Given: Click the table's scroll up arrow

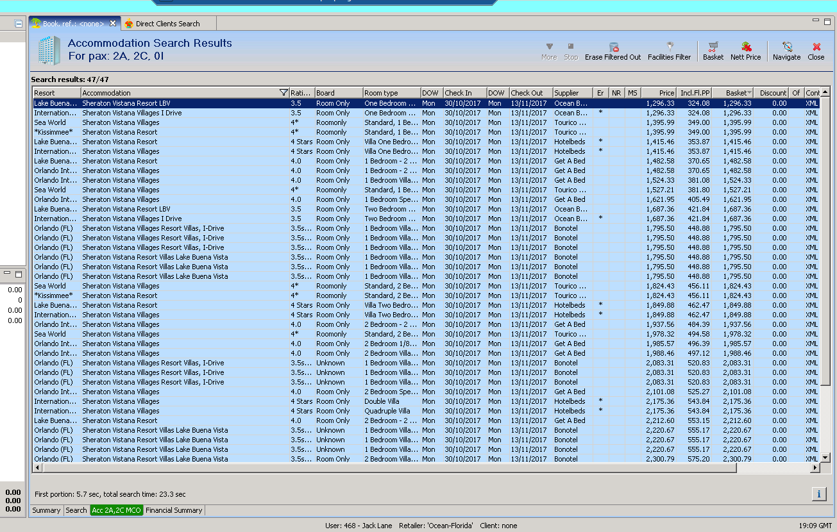Looking at the screenshot, I should [825, 93].
